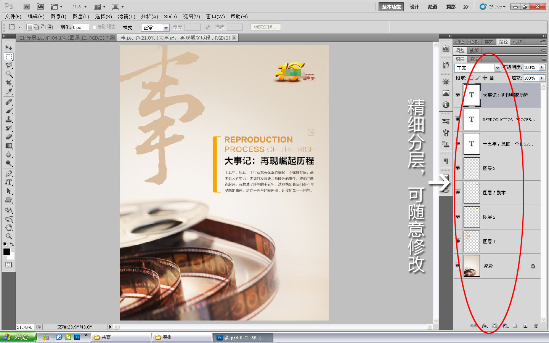Select the Vertical Type tool
Screen dimensions: 549x343
tap(9, 182)
